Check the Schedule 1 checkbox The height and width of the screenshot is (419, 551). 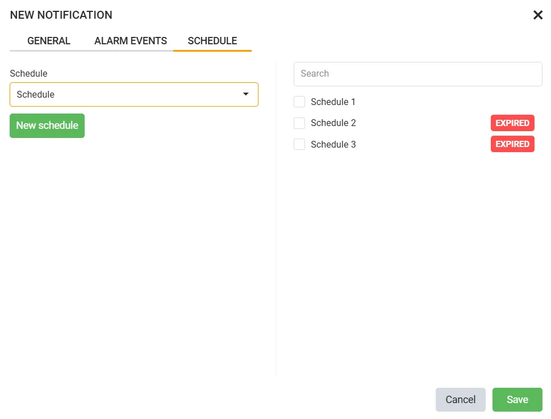click(x=299, y=102)
